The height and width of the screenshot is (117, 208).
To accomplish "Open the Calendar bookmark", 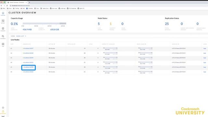I will [x=30, y=8].
